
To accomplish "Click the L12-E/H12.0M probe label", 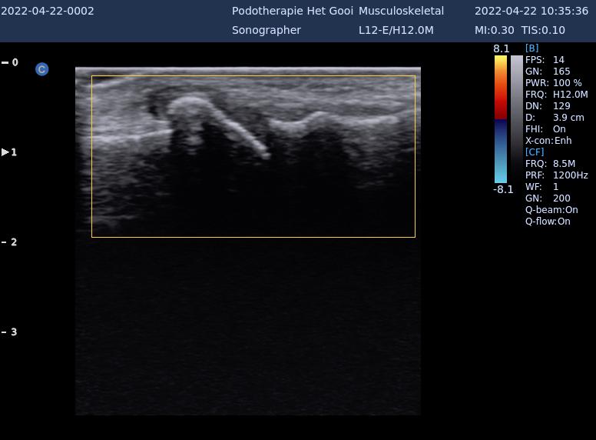I will [x=396, y=30].
